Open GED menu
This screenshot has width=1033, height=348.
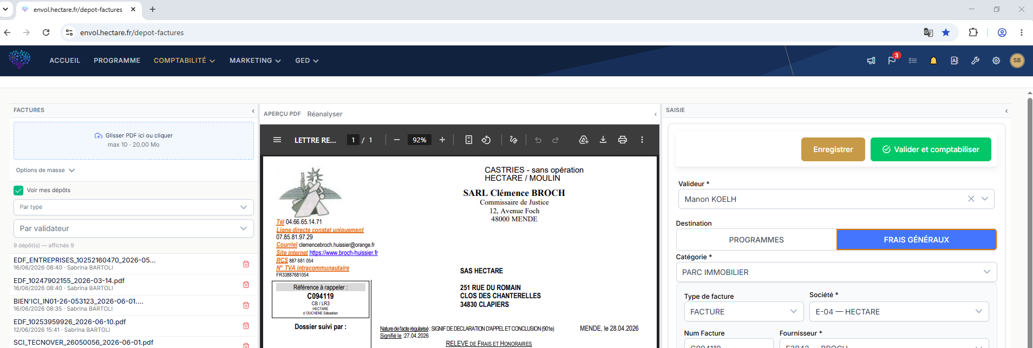307,61
